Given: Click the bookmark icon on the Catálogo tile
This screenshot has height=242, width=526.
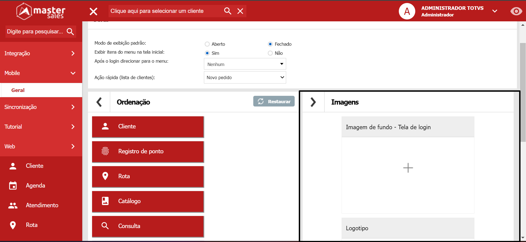Looking at the screenshot, I should pos(105,201).
